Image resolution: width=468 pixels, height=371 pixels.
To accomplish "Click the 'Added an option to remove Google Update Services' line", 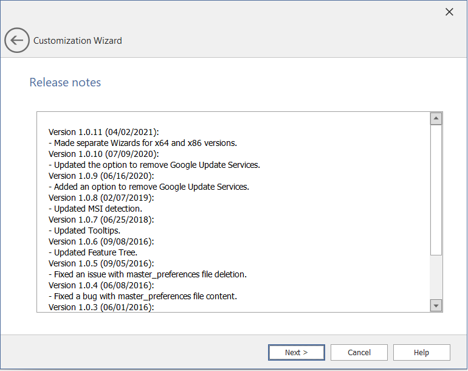I will (x=148, y=187).
